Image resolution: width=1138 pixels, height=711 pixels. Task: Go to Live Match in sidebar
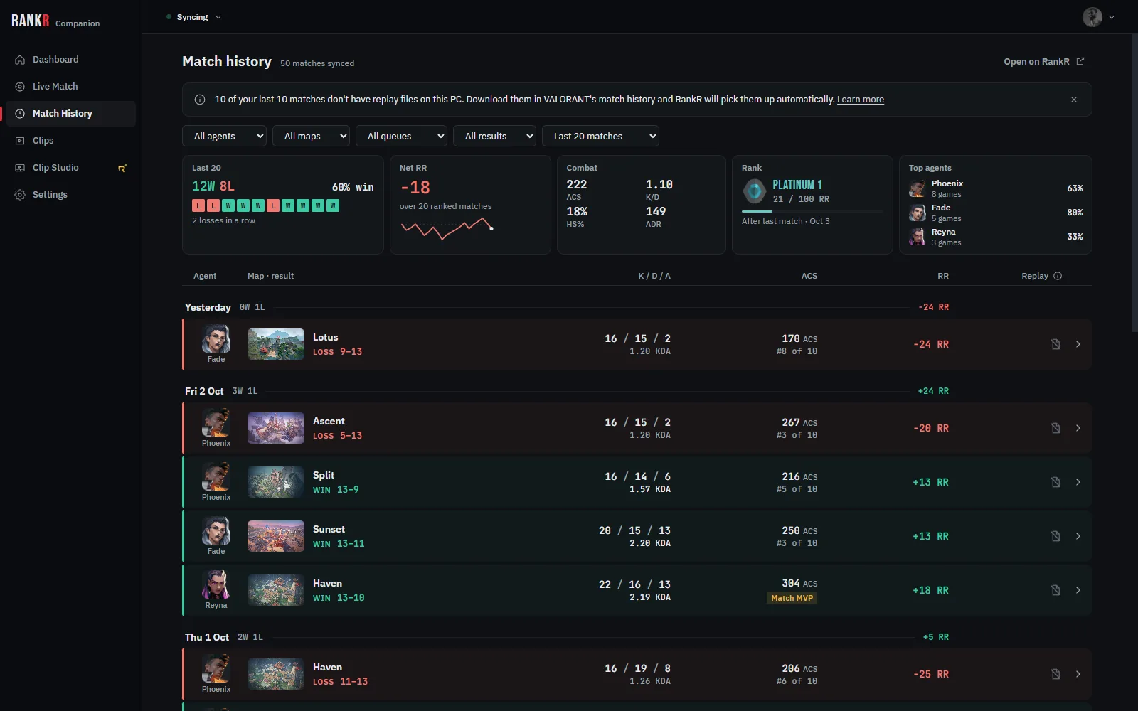70,87
